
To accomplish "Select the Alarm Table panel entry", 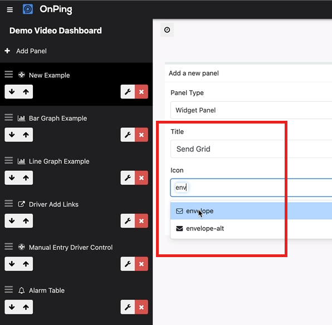I will [47, 290].
